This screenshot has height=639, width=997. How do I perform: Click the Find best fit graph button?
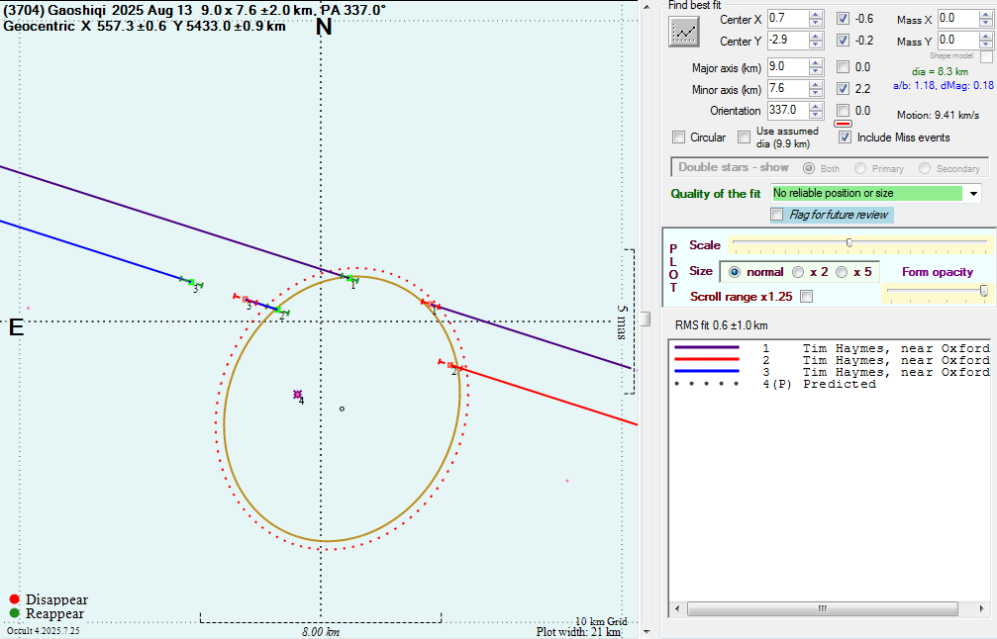point(684,31)
